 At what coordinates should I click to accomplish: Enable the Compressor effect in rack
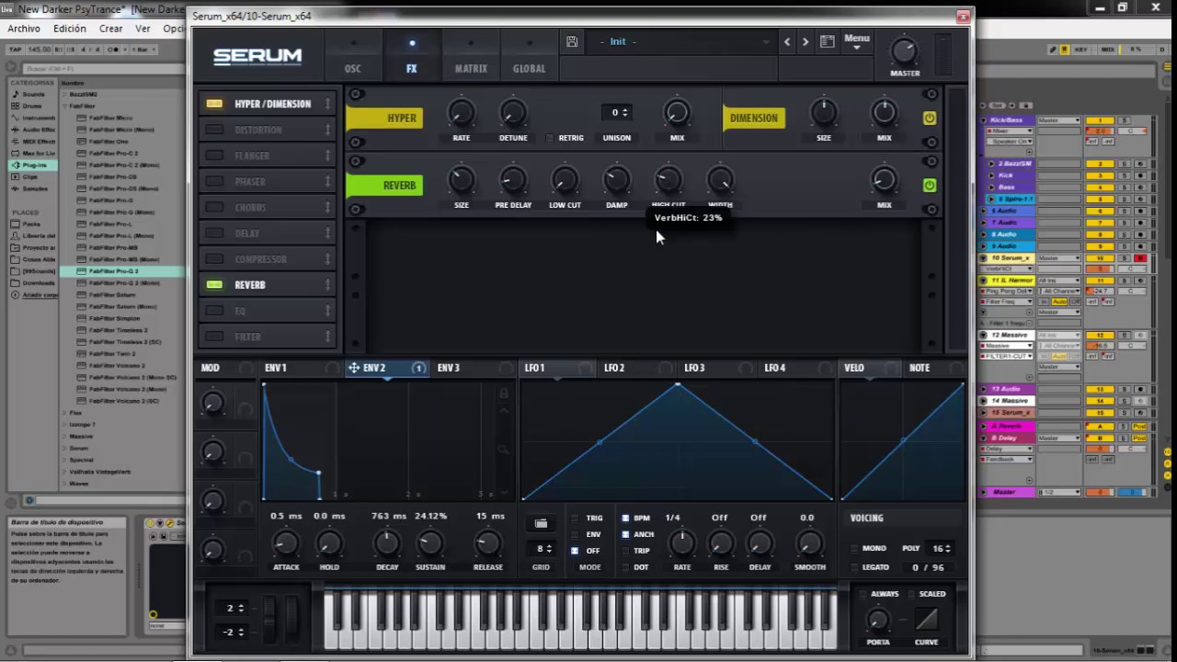coord(214,258)
